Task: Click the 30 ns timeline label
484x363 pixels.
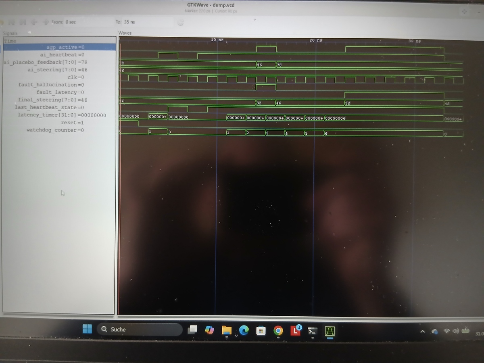Action: click(414, 41)
